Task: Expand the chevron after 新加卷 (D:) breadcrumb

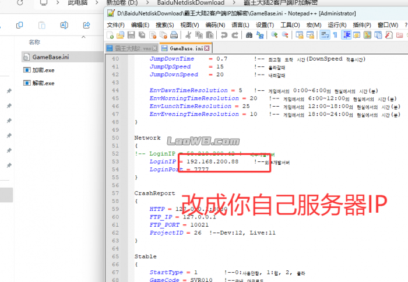Action: click(x=147, y=2)
